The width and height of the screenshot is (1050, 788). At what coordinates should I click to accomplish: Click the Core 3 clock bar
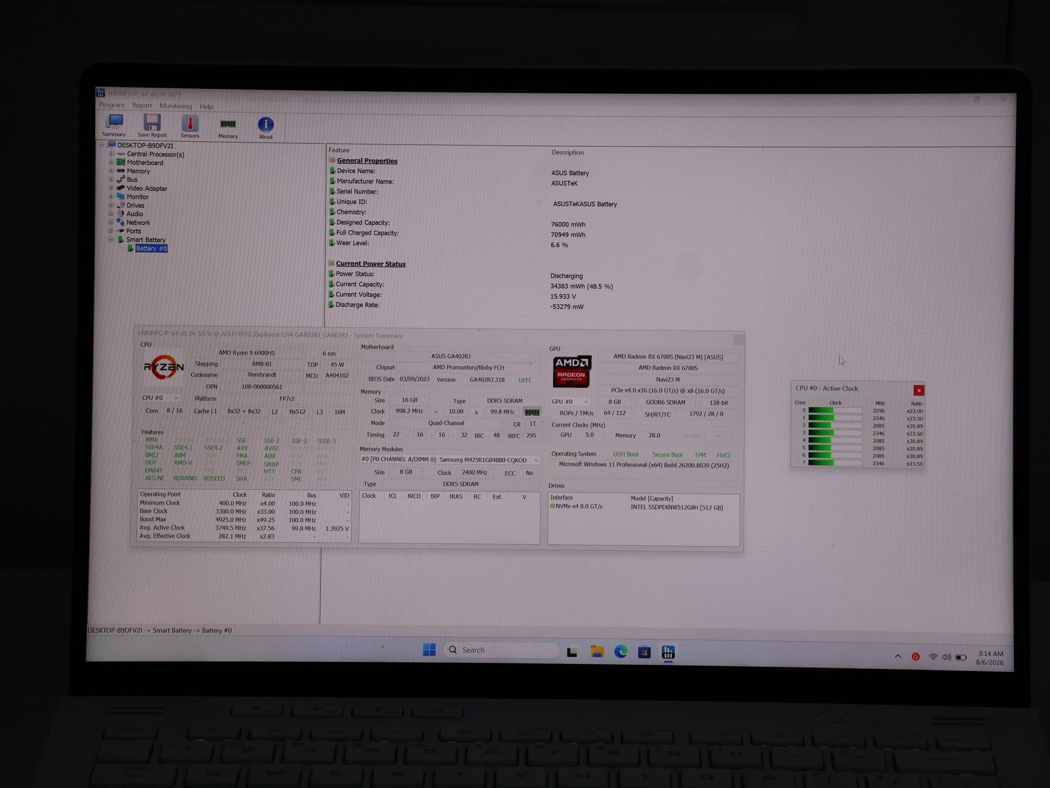point(835,433)
